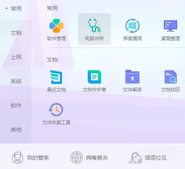Open the 文件解密 locked folder icon
185x169 pixels.
tap(132, 76)
